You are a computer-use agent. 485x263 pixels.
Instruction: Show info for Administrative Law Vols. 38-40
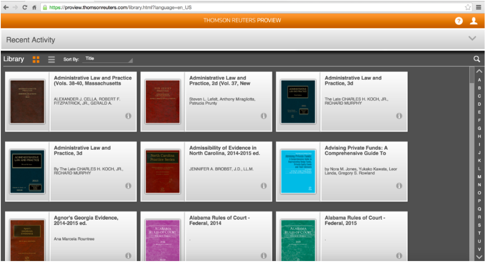point(128,116)
